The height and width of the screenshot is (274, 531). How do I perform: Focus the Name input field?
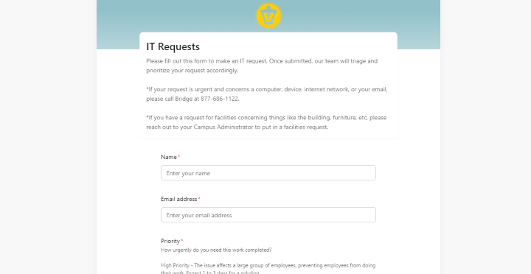[x=268, y=173]
